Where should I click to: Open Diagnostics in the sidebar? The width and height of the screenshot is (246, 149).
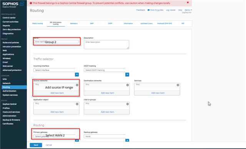click(x=8, y=33)
